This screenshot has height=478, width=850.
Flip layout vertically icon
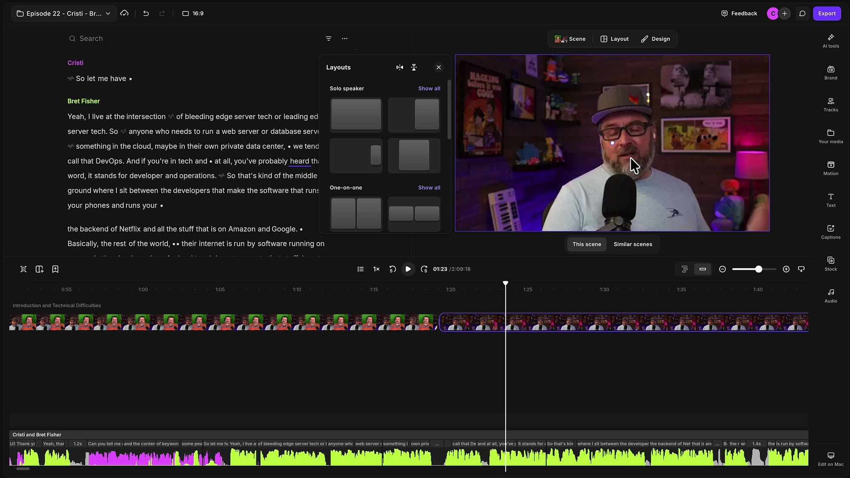tap(414, 67)
